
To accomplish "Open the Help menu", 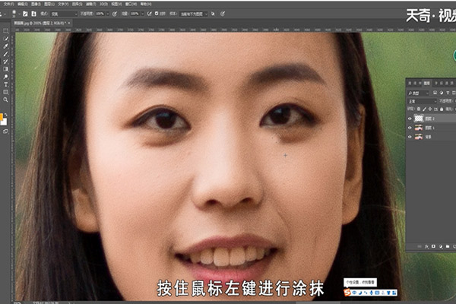I will click(146, 4).
